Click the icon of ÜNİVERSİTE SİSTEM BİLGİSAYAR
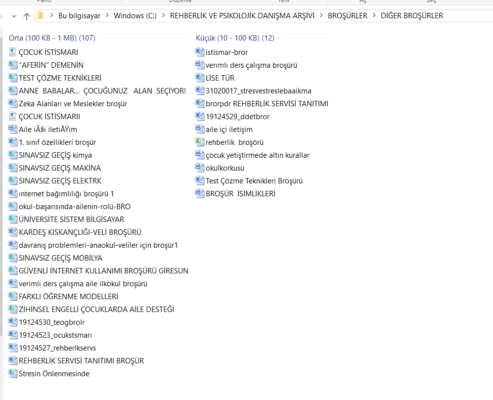The width and height of the screenshot is (493, 400). pyautogui.click(x=12, y=219)
